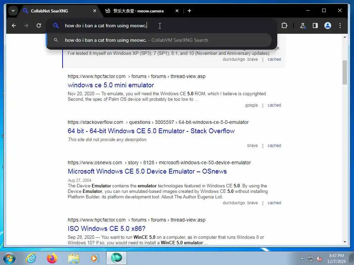Viewport: 354px width, 265px height.
Task: Open the tab search dropdown arrow
Action: 13,11
